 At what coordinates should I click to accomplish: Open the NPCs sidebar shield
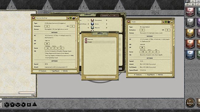coord(190,44)
